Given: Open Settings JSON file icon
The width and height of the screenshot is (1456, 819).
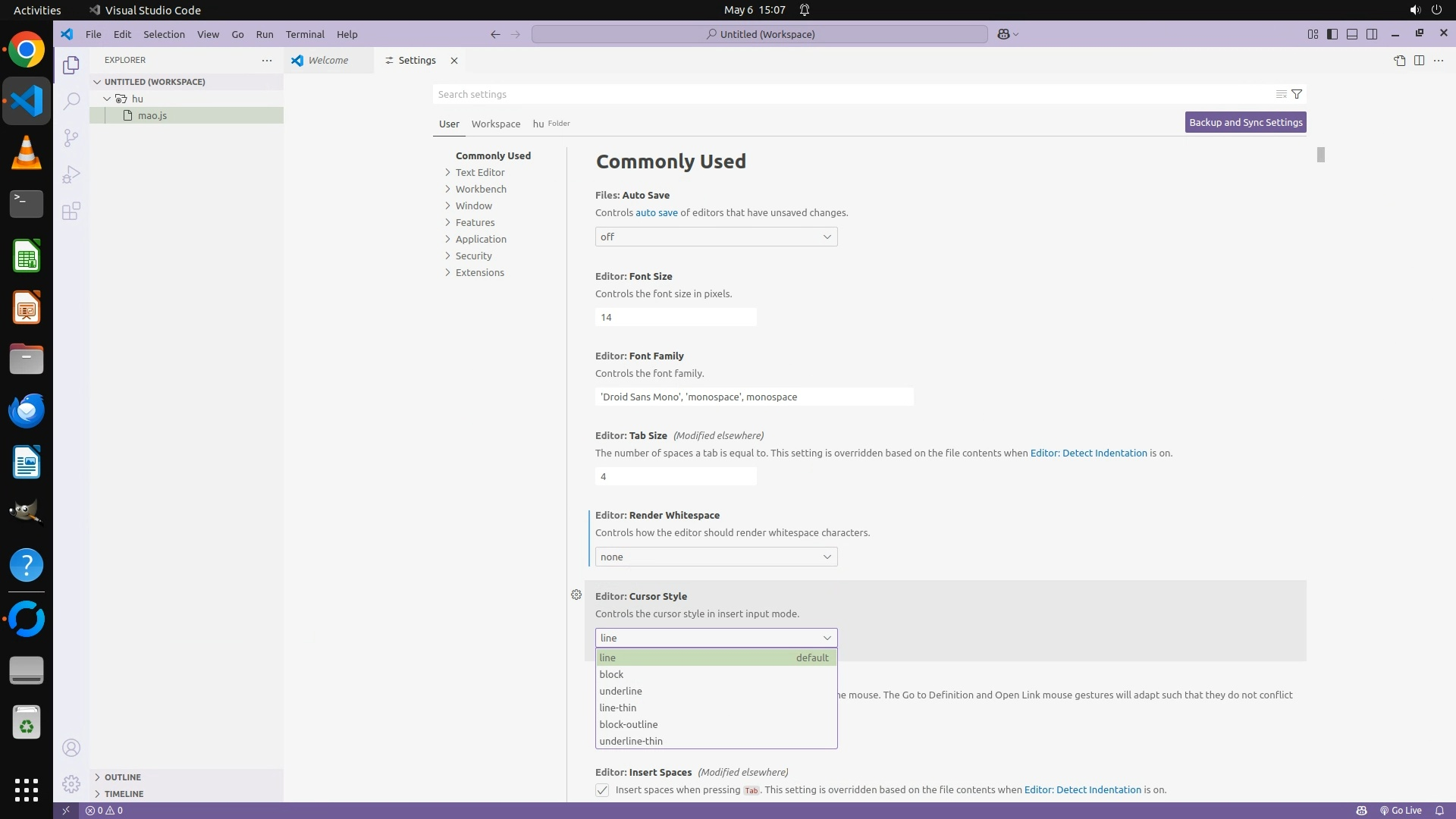Looking at the screenshot, I should point(1399,61).
